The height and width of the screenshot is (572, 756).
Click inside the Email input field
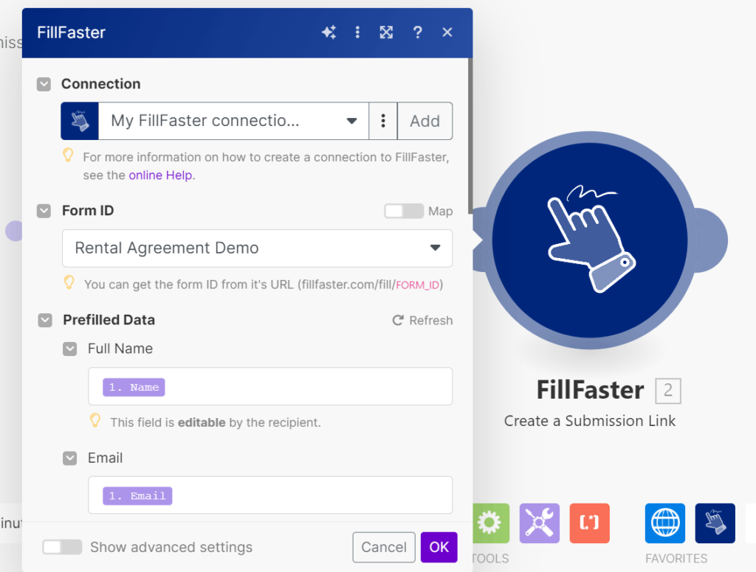[x=270, y=495]
